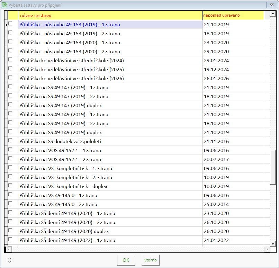Sort by 'naposled upraveno' column header
279x268 pixels.
[x=233, y=16]
